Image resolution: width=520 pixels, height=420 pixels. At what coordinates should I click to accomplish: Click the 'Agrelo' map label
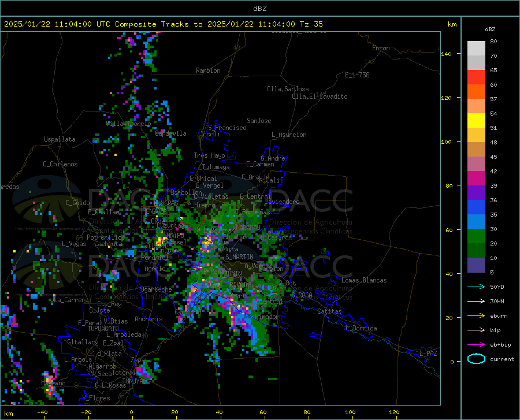tap(155, 269)
